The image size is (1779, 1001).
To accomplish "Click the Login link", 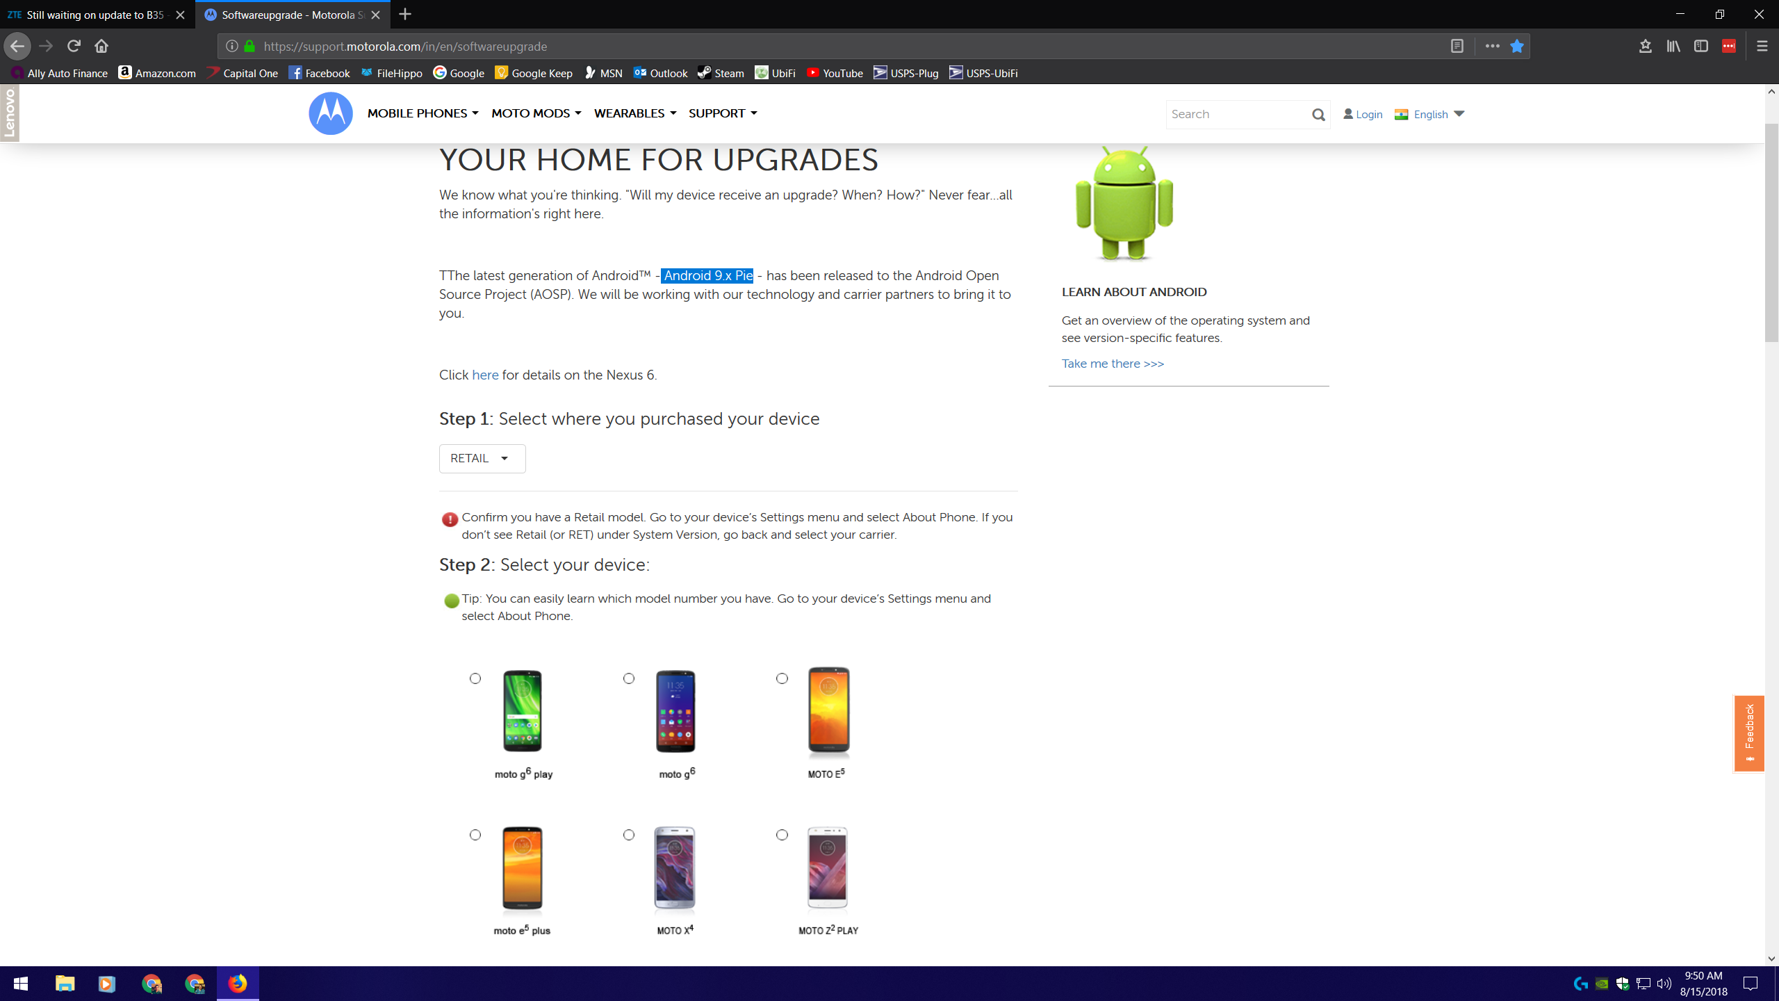I will pos(1363,115).
